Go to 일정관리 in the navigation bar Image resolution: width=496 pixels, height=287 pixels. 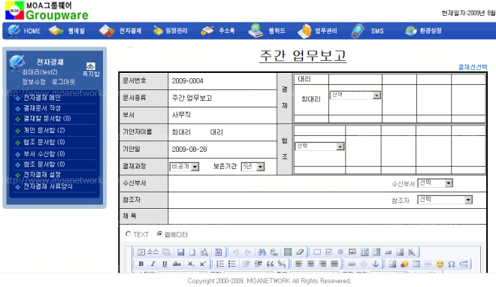pyautogui.click(x=170, y=31)
